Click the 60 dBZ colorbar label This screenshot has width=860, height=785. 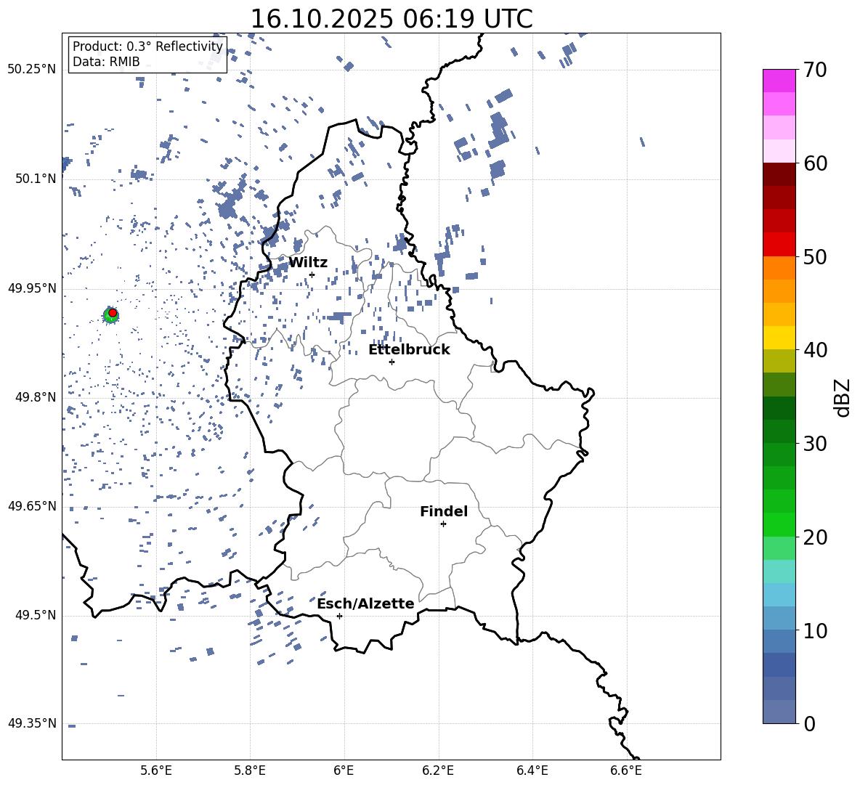(x=815, y=163)
